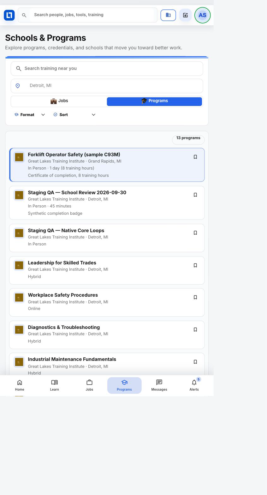This screenshot has width=267, height=495.
Task: Bookmark Staging QA Native Core Loops program
Action: pos(195,233)
